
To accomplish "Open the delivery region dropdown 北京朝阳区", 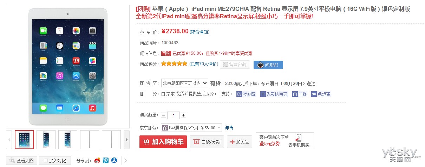I will coord(185,83).
